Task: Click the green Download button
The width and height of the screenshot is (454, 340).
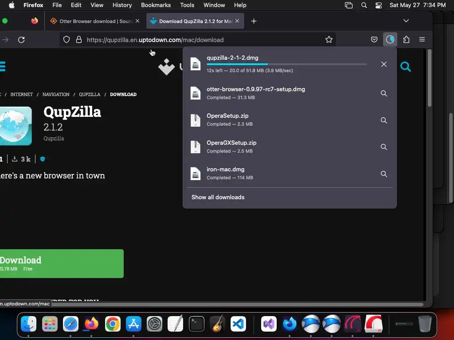Action: (62, 263)
